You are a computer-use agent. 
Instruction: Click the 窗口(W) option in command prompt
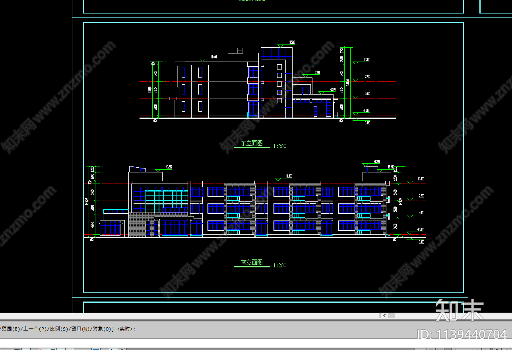pos(81,329)
